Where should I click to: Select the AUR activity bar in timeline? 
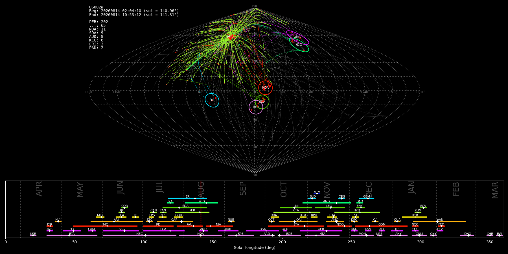228,231
